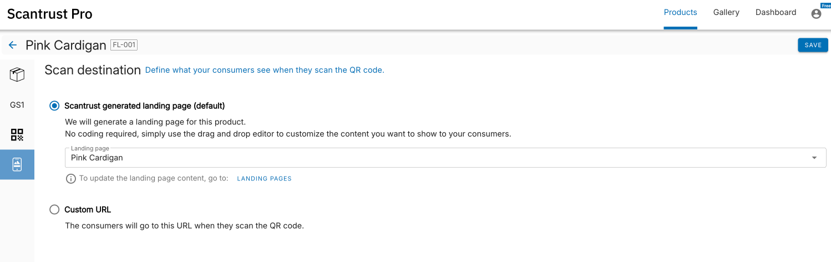Image resolution: width=831 pixels, height=262 pixels.
Task: Click the SAVE button
Action: click(813, 45)
